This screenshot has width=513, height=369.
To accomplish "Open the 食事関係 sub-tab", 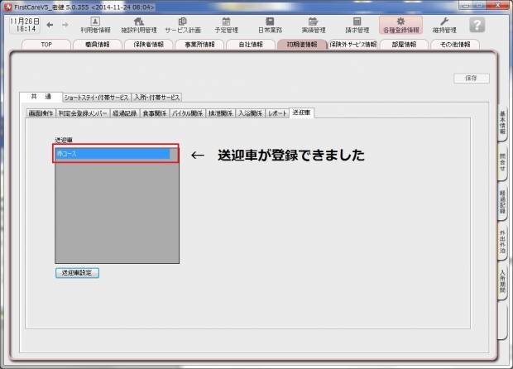I will (154, 113).
